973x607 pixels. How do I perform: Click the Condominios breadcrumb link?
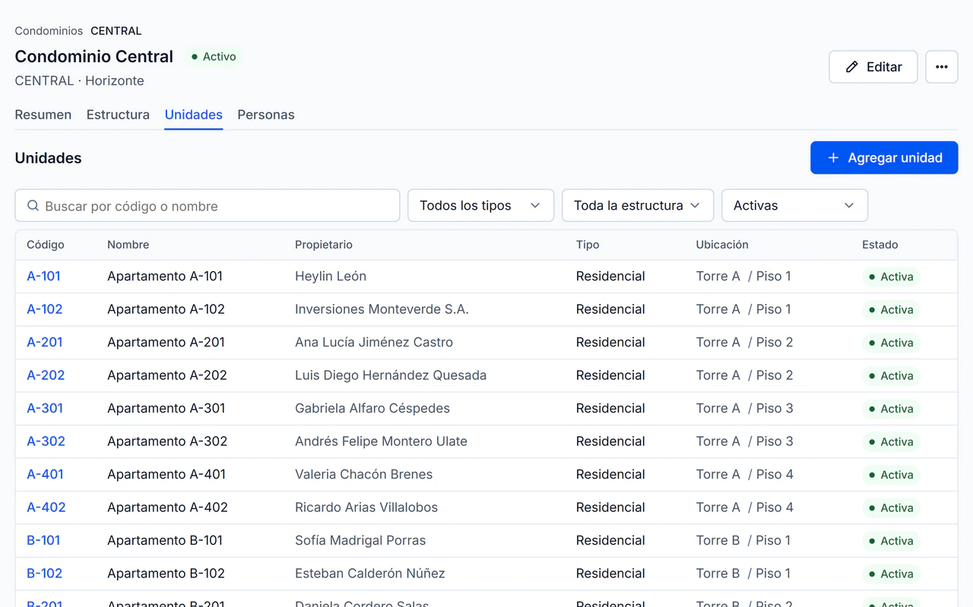tap(49, 31)
